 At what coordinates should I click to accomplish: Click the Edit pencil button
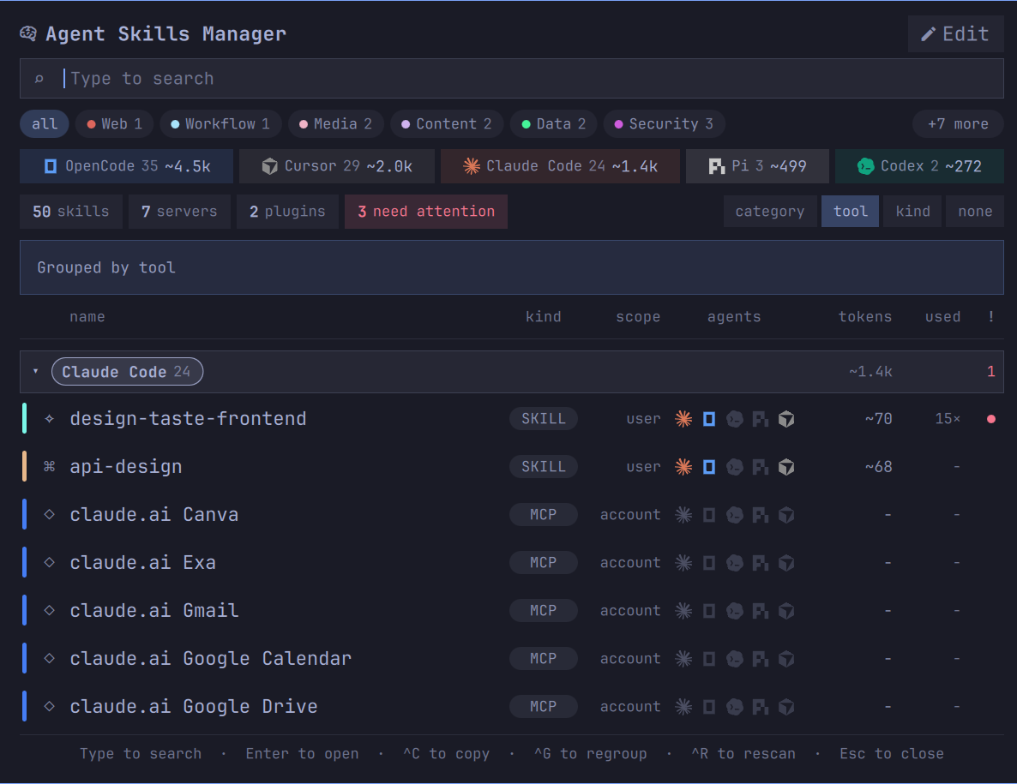coord(955,33)
